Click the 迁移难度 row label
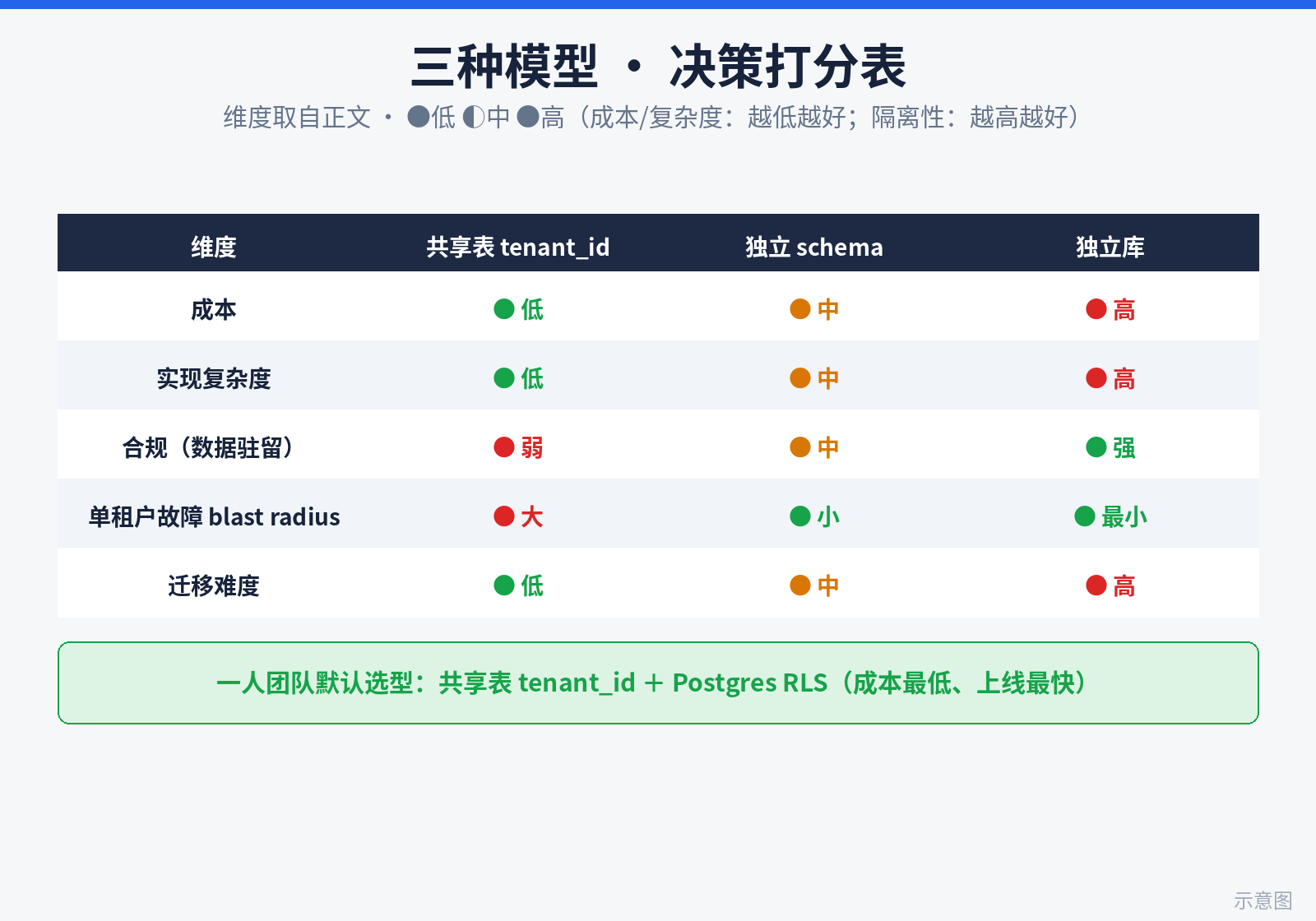 pyautogui.click(x=214, y=585)
